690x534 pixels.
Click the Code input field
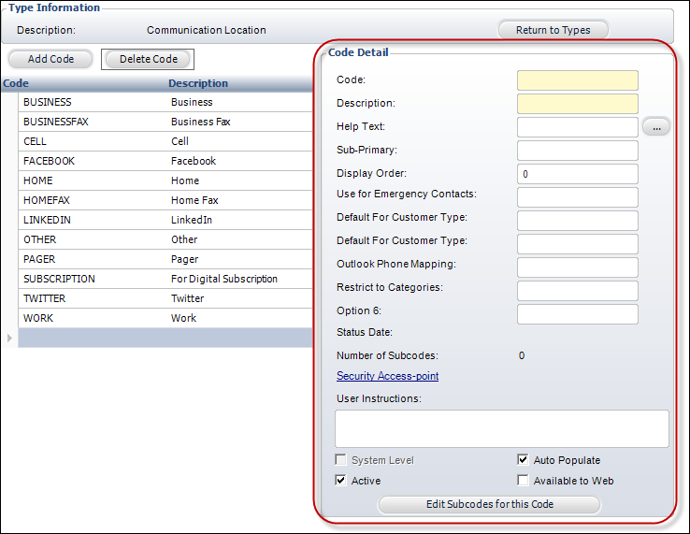(577, 80)
